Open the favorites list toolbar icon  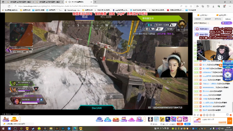tap(197, 6)
